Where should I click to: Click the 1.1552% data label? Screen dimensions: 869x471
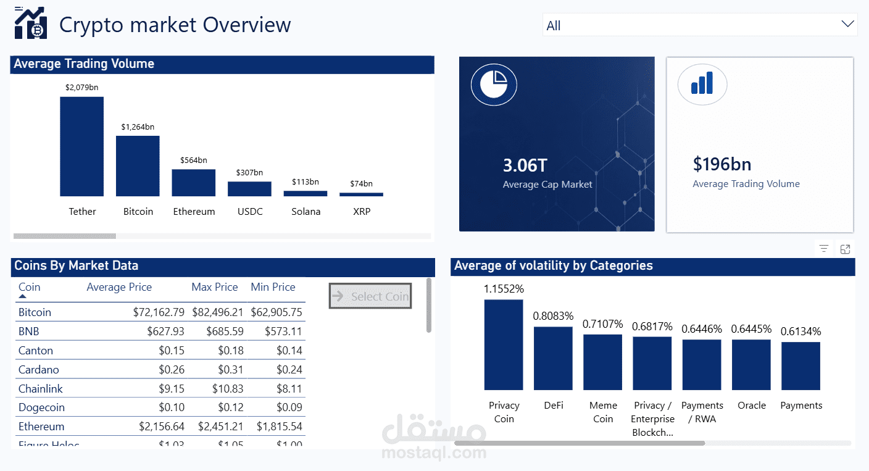pos(504,288)
